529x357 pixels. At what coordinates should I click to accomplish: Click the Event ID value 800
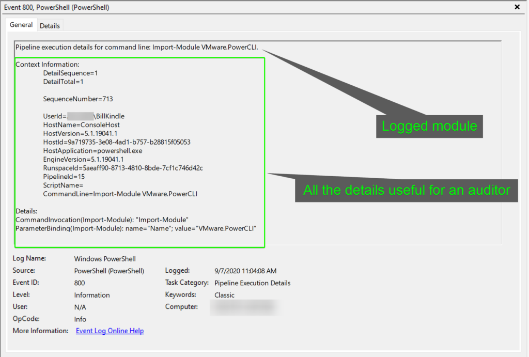click(80, 283)
